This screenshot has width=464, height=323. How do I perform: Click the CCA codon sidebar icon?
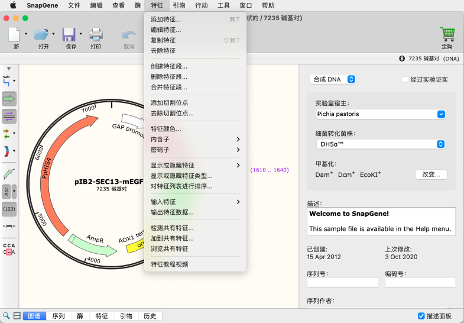pos(9,249)
